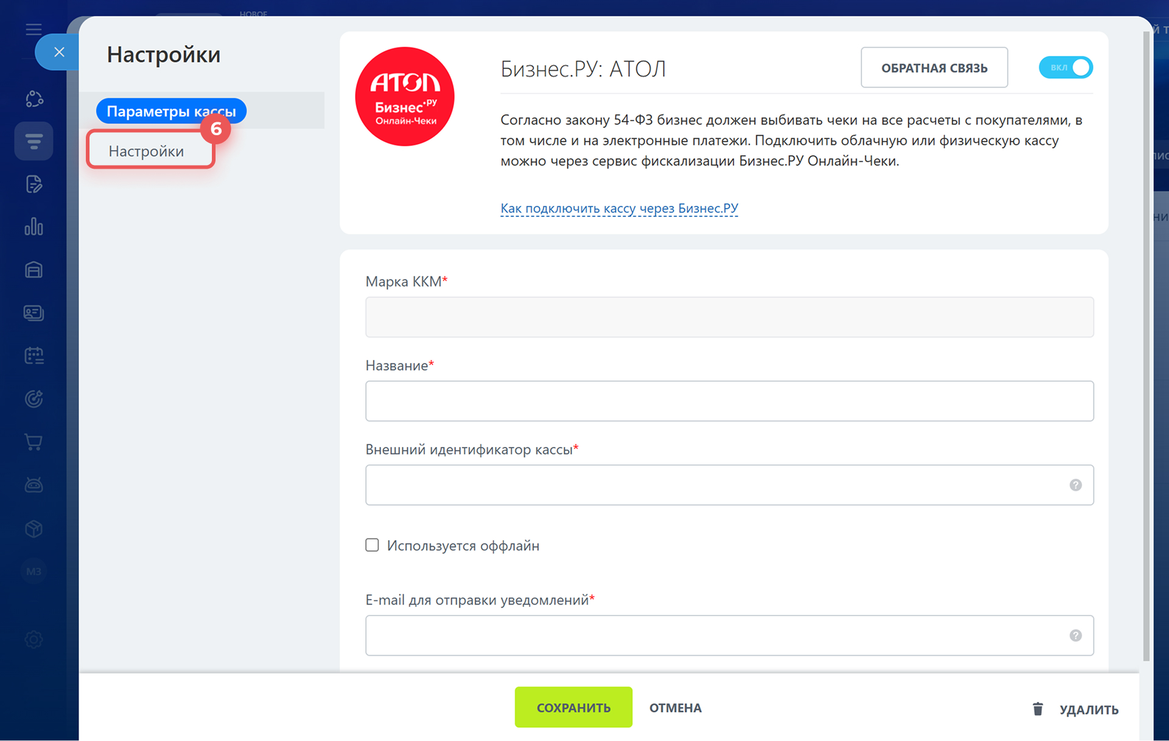This screenshot has width=1169, height=741.
Task: Click the trash icon next to УДАЛИТЬ
Action: pyautogui.click(x=1037, y=709)
